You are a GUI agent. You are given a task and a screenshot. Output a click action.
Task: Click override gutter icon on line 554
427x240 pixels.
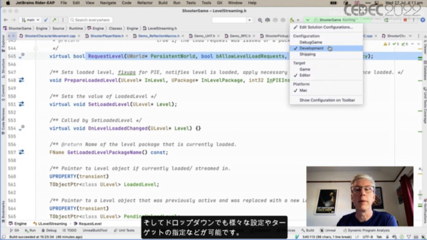[x=21, y=127]
